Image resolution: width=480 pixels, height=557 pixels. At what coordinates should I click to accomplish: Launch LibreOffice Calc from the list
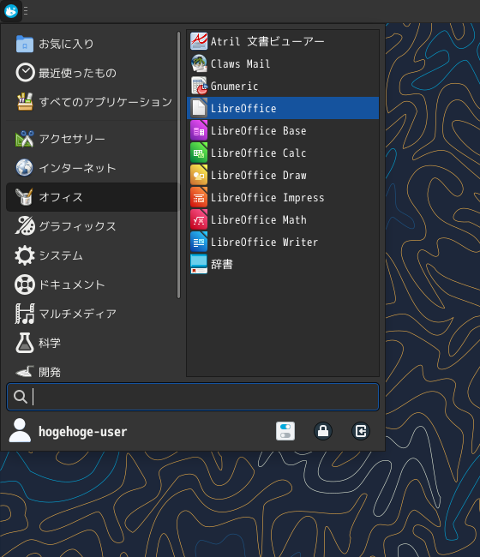click(x=283, y=153)
